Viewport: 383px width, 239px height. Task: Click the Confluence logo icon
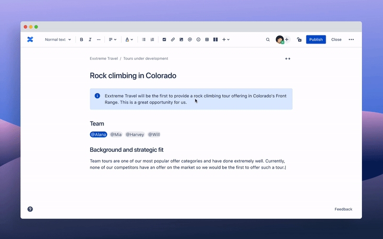pos(30,39)
